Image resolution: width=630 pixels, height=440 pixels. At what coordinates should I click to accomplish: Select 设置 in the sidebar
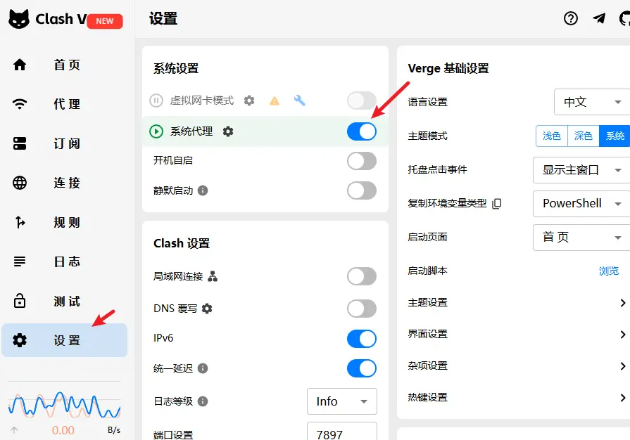click(x=64, y=340)
